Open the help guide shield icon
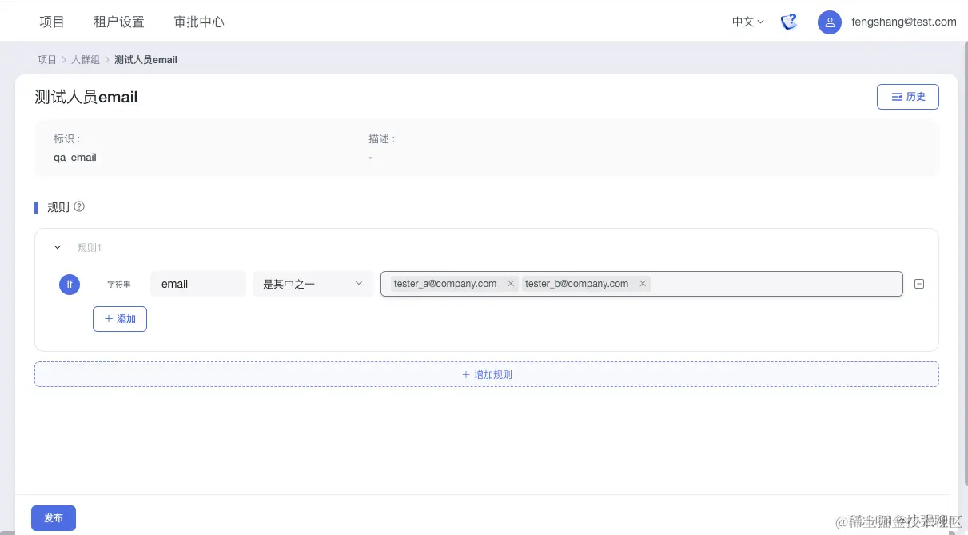Screen dimensions: 968x535 [789, 22]
